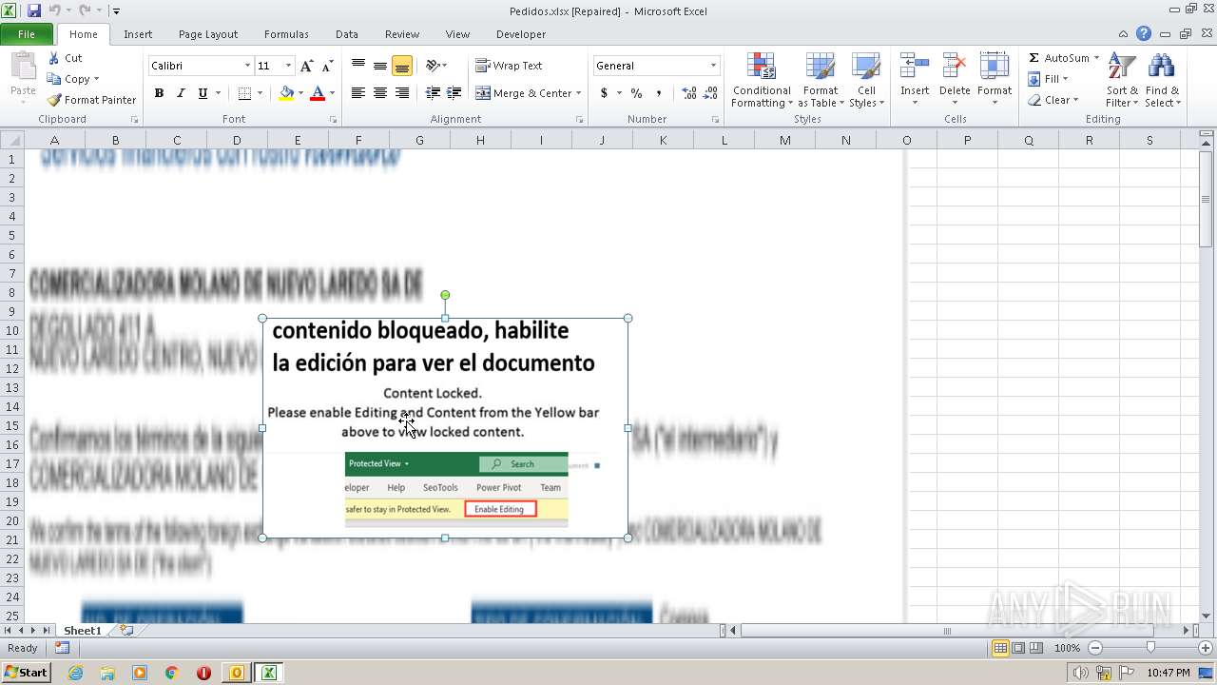This screenshot has width=1217, height=685.
Task: Click the Align Text Left icon
Action: [358, 93]
